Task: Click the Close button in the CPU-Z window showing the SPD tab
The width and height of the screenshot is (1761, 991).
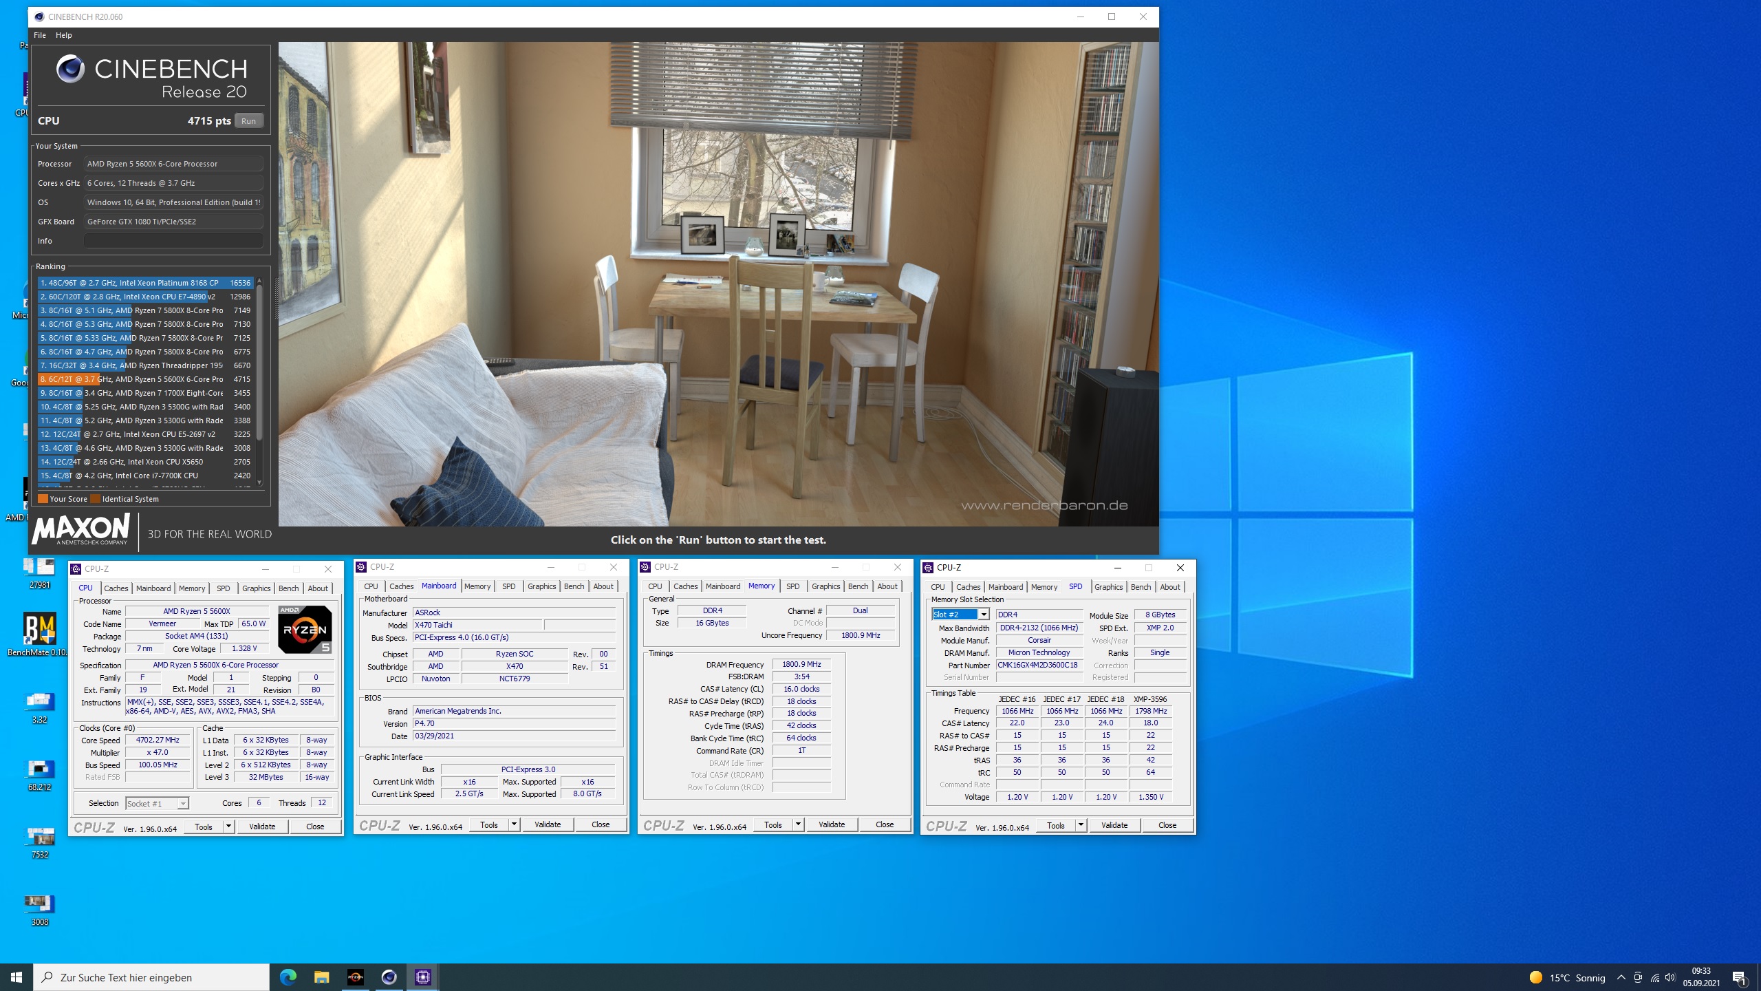Action: coord(1167,825)
